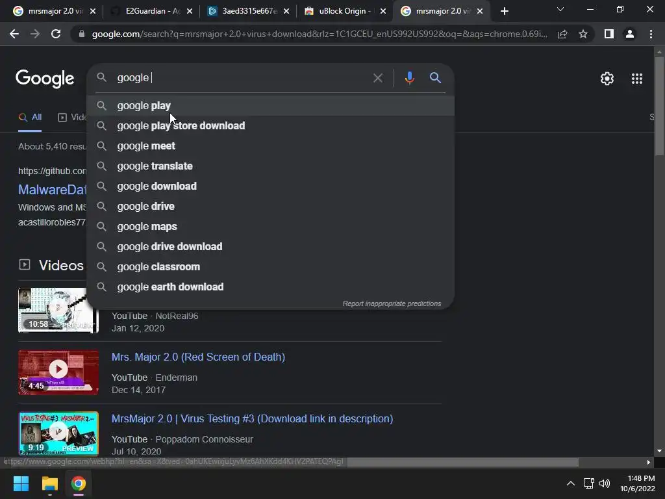Screen dimensions: 665x499
Task: Click the Google logo
Action: pos(45,79)
